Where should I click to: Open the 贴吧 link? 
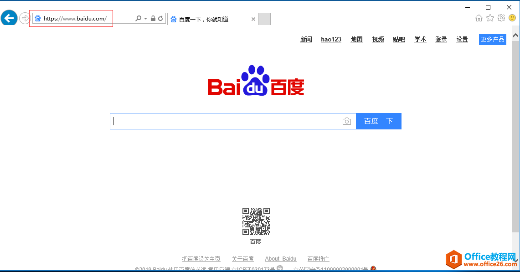pos(399,40)
